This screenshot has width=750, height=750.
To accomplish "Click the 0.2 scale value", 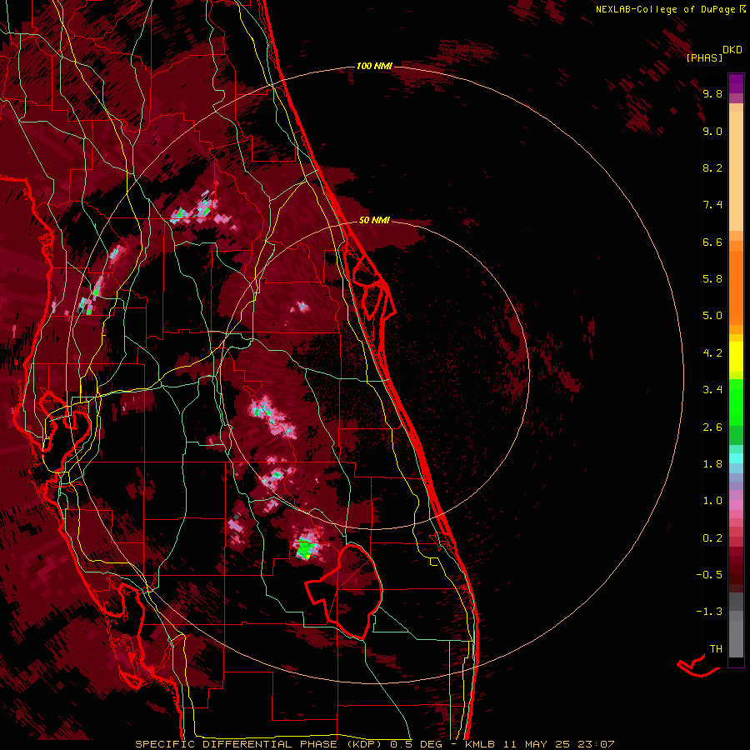I will (712, 538).
